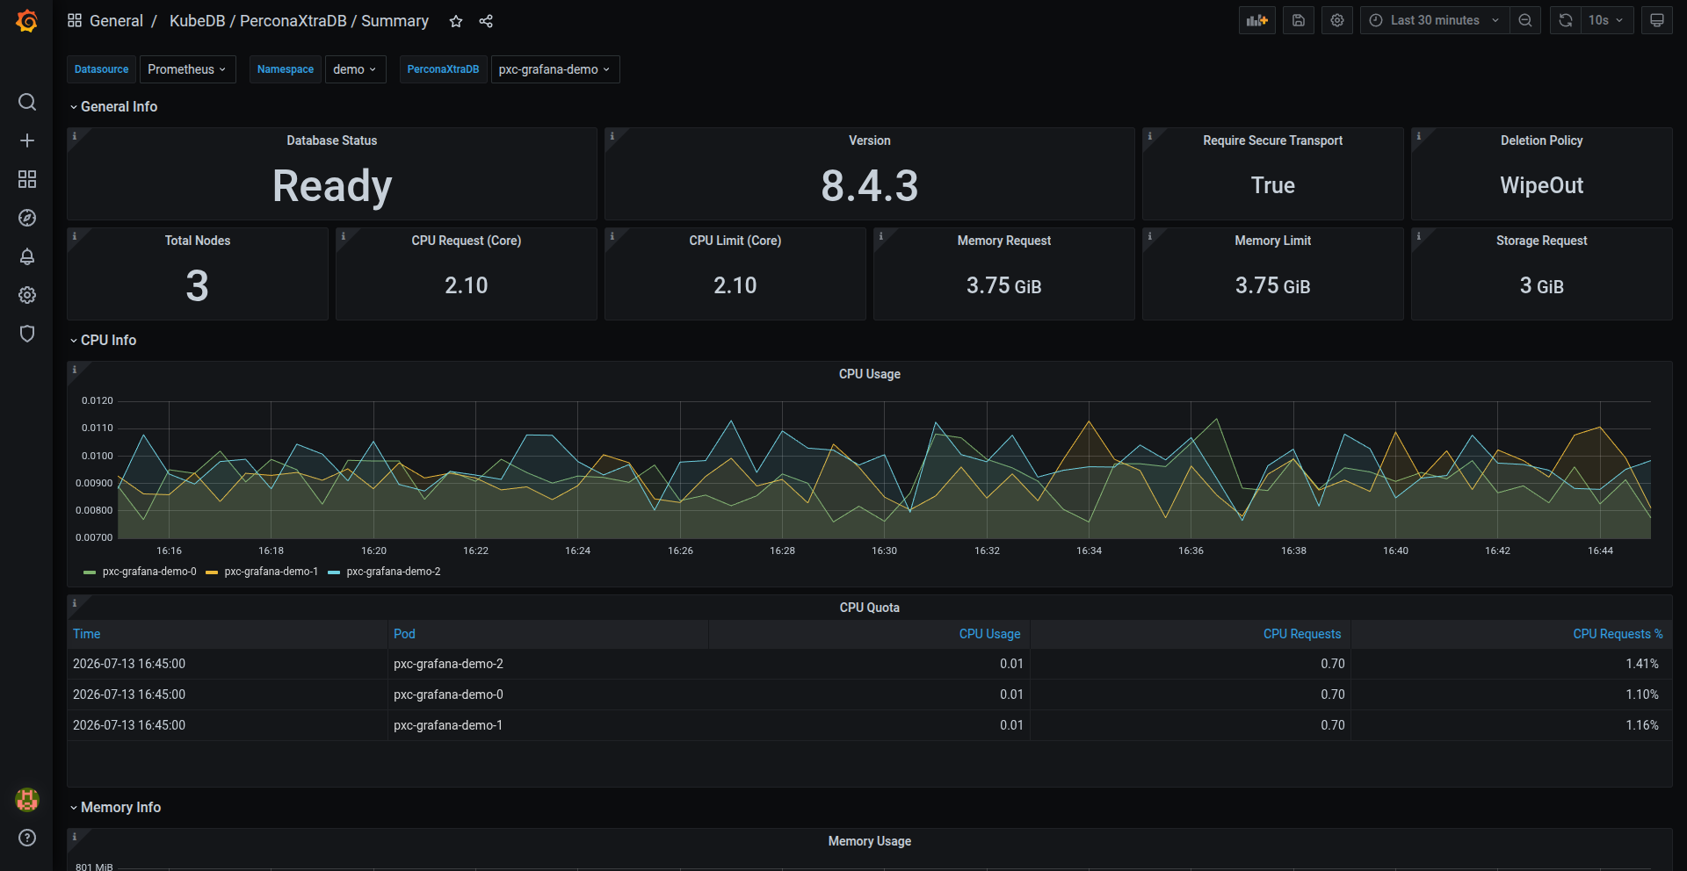
Task: Sort table by CPU Requests column
Action: [x=1302, y=634]
